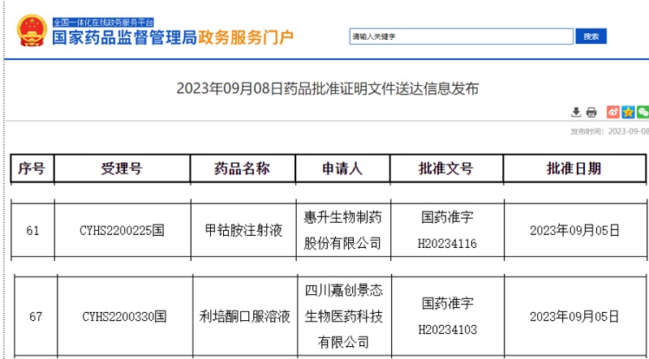Click the national emblem logo
Viewport: 649px width, 359px height.
[x=32, y=30]
